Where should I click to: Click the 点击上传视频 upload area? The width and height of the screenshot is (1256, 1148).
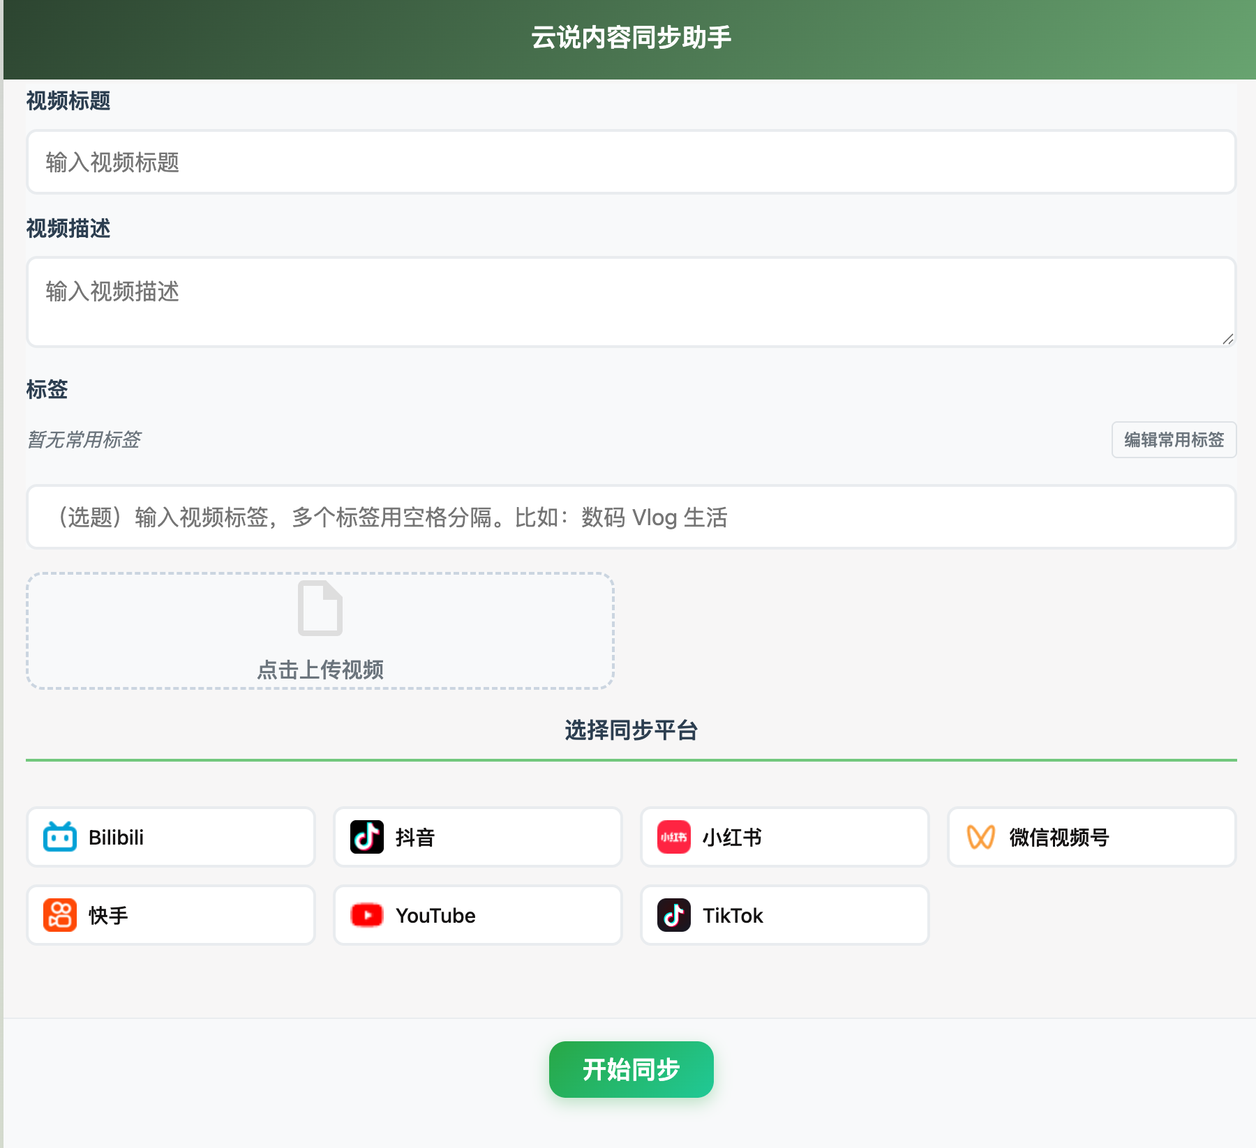[x=320, y=631]
